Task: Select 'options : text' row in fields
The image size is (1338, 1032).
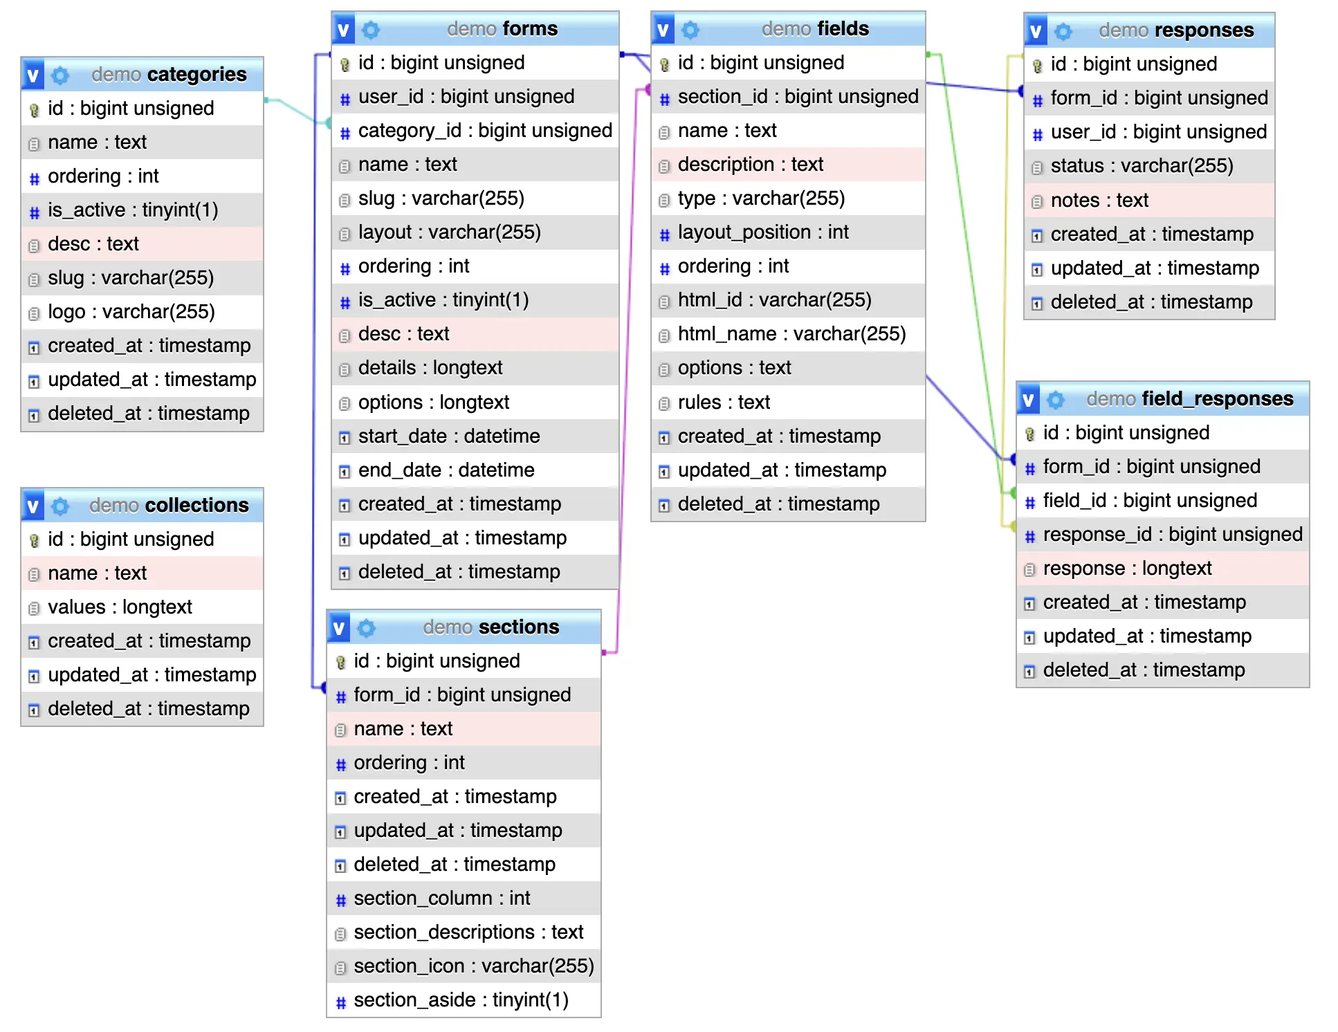Action: pyautogui.click(x=789, y=368)
